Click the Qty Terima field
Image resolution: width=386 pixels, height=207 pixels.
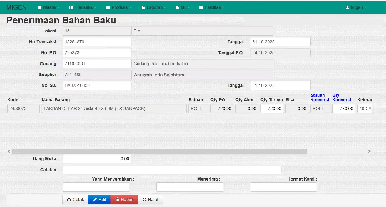pos(272,108)
